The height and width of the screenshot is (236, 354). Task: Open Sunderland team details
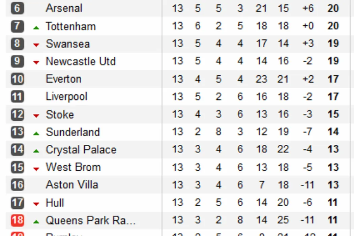click(x=72, y=132)
